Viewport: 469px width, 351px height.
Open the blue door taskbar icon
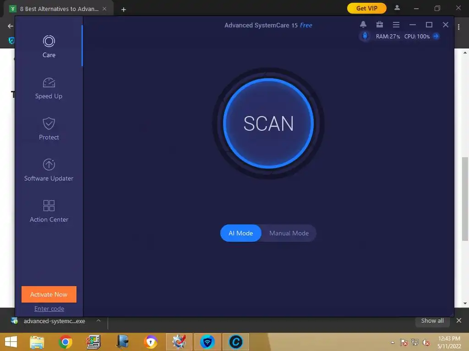[x=122, y=342]
